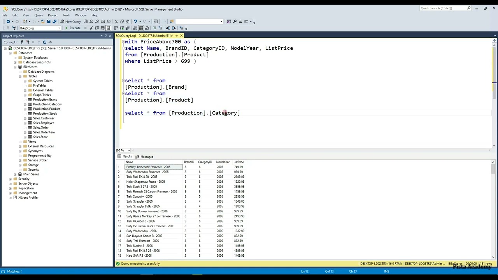Open Activity Monitor icon in Object Explorer
The height and width of the screenshot is (280, 498).
click(x=51, y=42)
